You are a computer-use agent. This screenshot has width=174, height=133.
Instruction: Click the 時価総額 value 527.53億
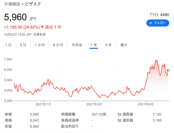[x=99, y=114]
